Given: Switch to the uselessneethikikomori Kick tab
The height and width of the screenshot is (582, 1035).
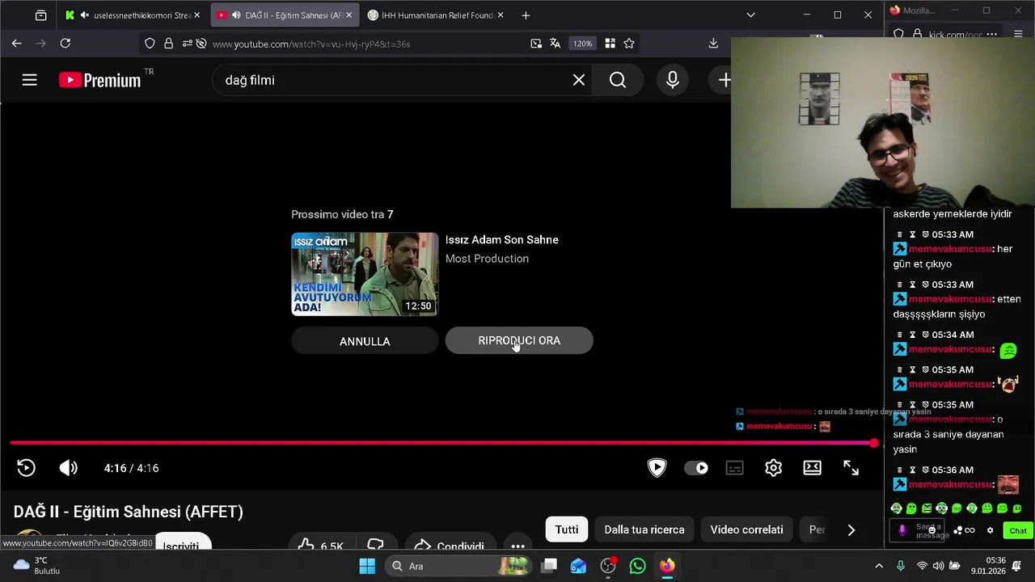Looking at the screenshot, I should [133, 15].
